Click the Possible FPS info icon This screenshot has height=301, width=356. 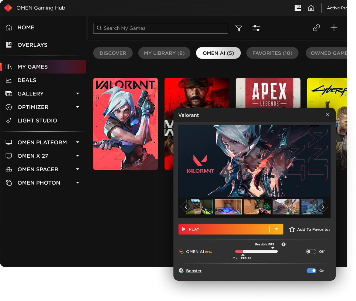click(283, 244)
